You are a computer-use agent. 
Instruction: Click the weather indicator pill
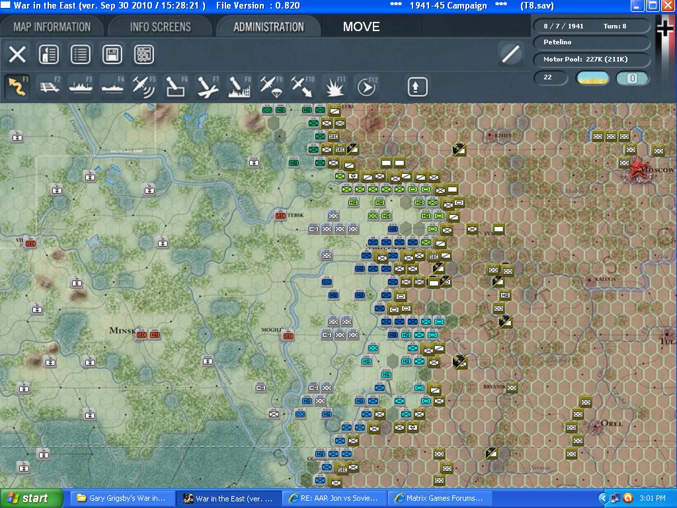(593, 78)
